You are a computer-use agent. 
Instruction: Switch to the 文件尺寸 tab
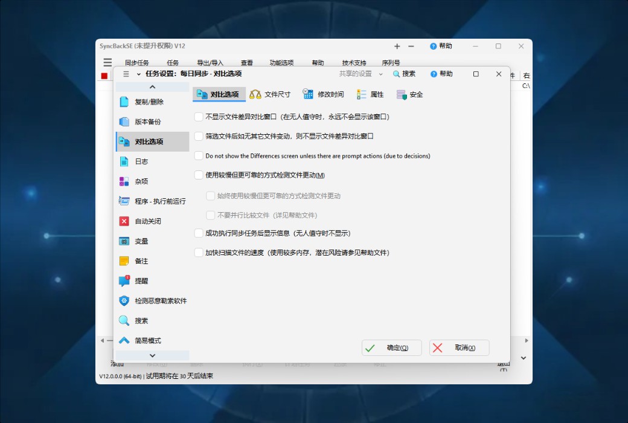[x=271, y=94]
